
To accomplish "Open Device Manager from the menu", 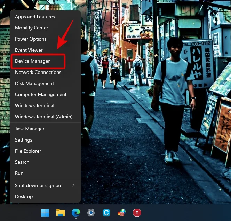I will click(32, 61).
